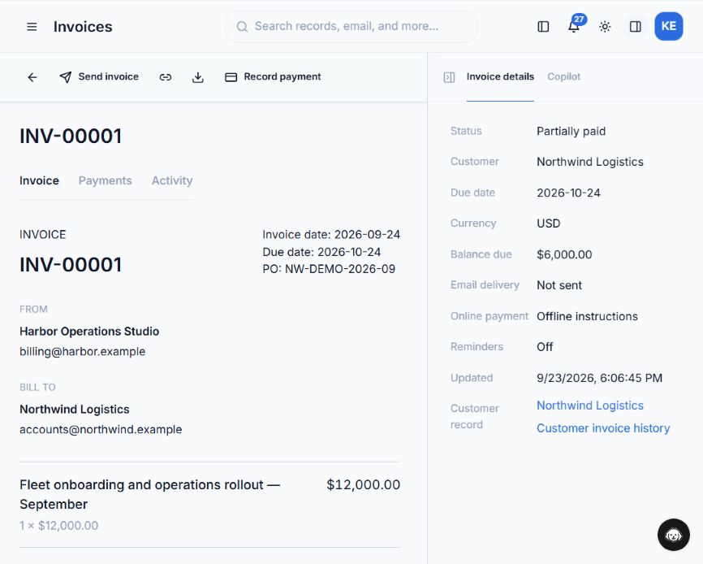Click billing@harbor.example email text
Viewport: 703px width, 564px height.
pos(83,351)
